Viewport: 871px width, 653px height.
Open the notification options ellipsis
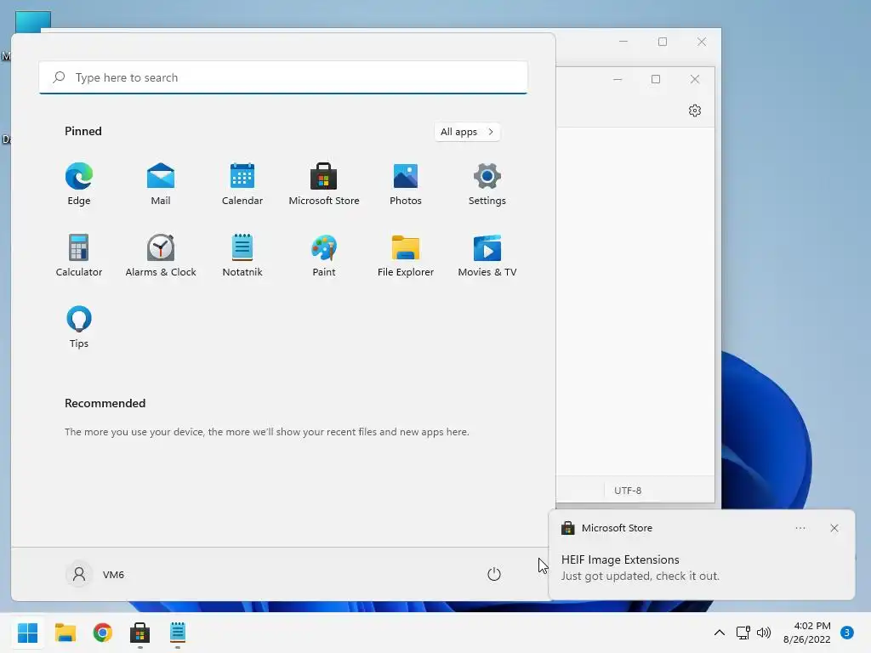(x=800, y=528)
